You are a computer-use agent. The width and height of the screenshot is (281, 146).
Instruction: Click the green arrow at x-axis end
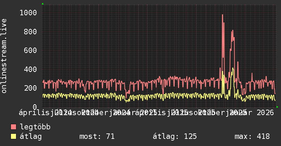tap(277, 107)
